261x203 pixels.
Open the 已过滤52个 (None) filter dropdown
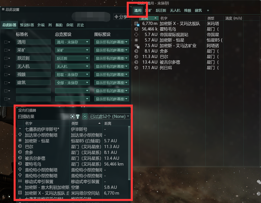(x=109, y=116)
